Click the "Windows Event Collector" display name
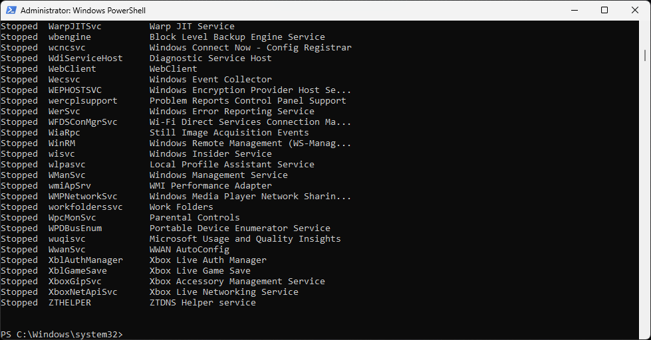Viewport: 651px width, 340px height. click(210, 80)
